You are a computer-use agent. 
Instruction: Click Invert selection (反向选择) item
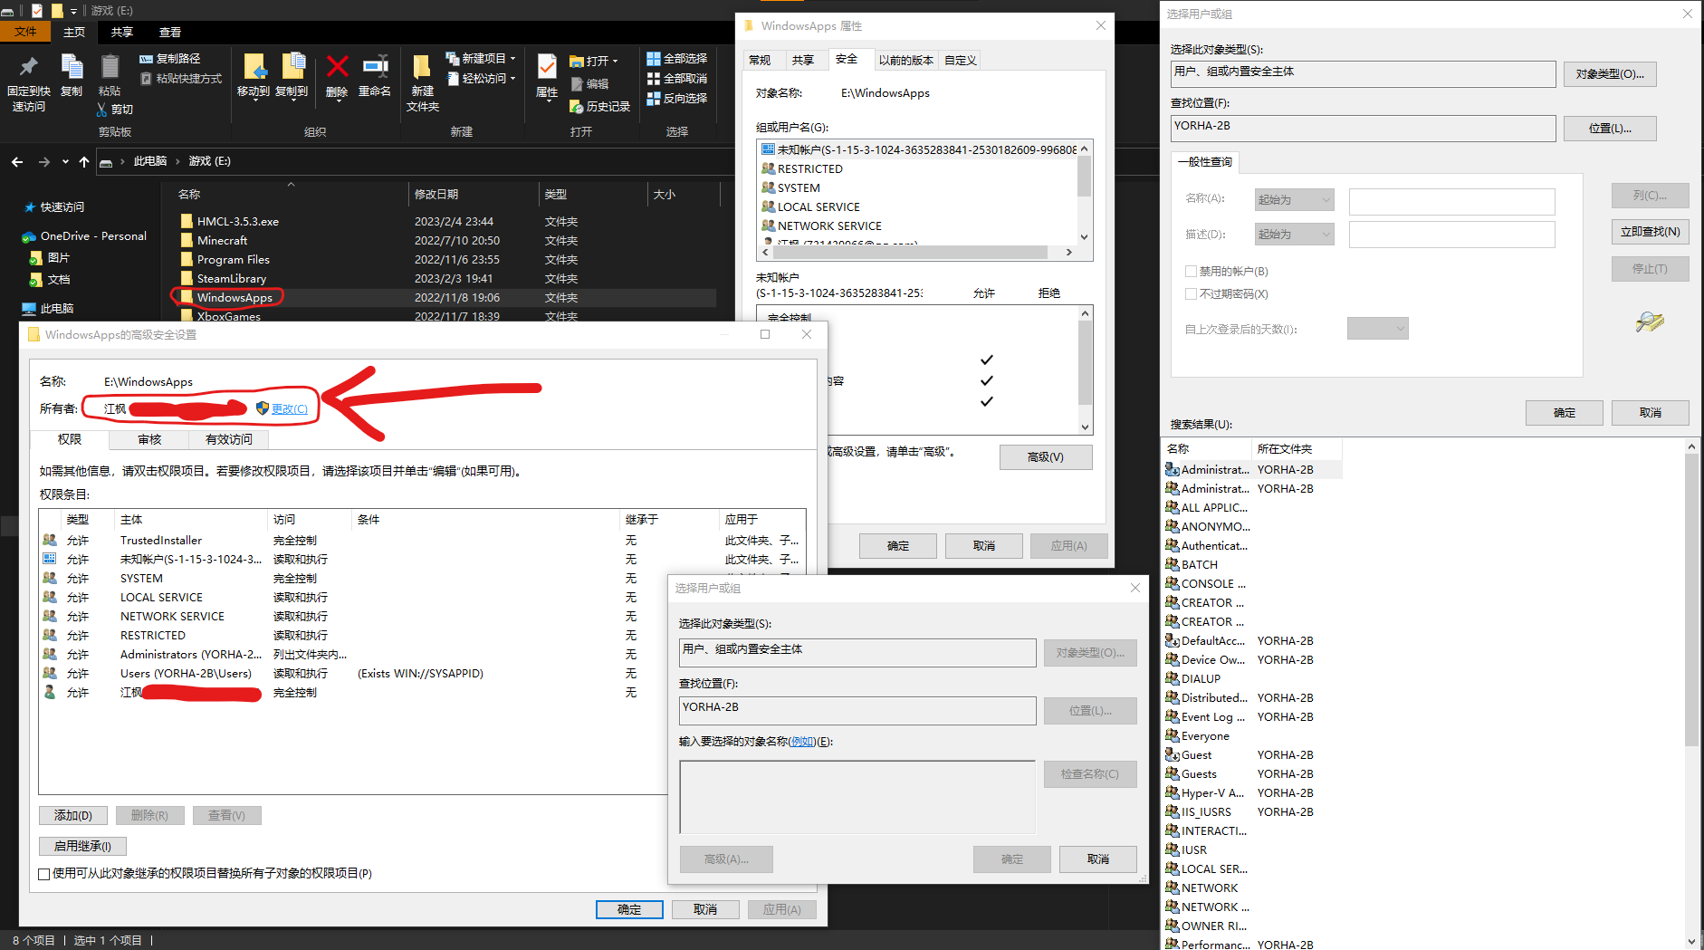(x=676, y=98)
